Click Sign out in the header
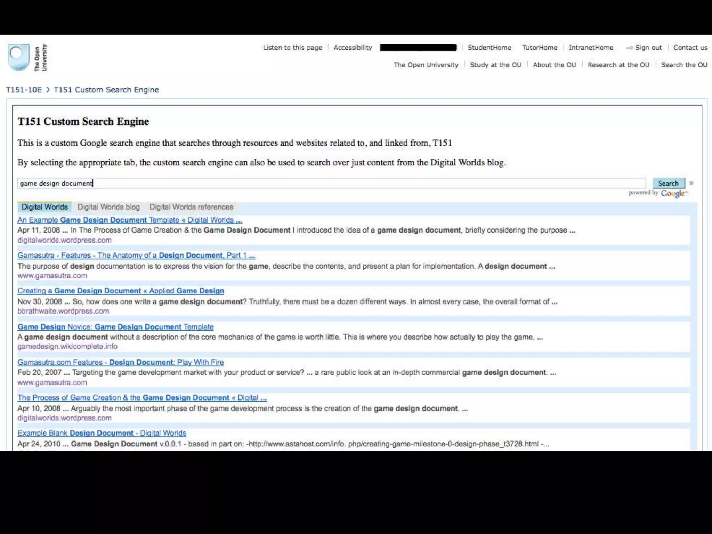This screenshot has width=712, height=534. 648,48
